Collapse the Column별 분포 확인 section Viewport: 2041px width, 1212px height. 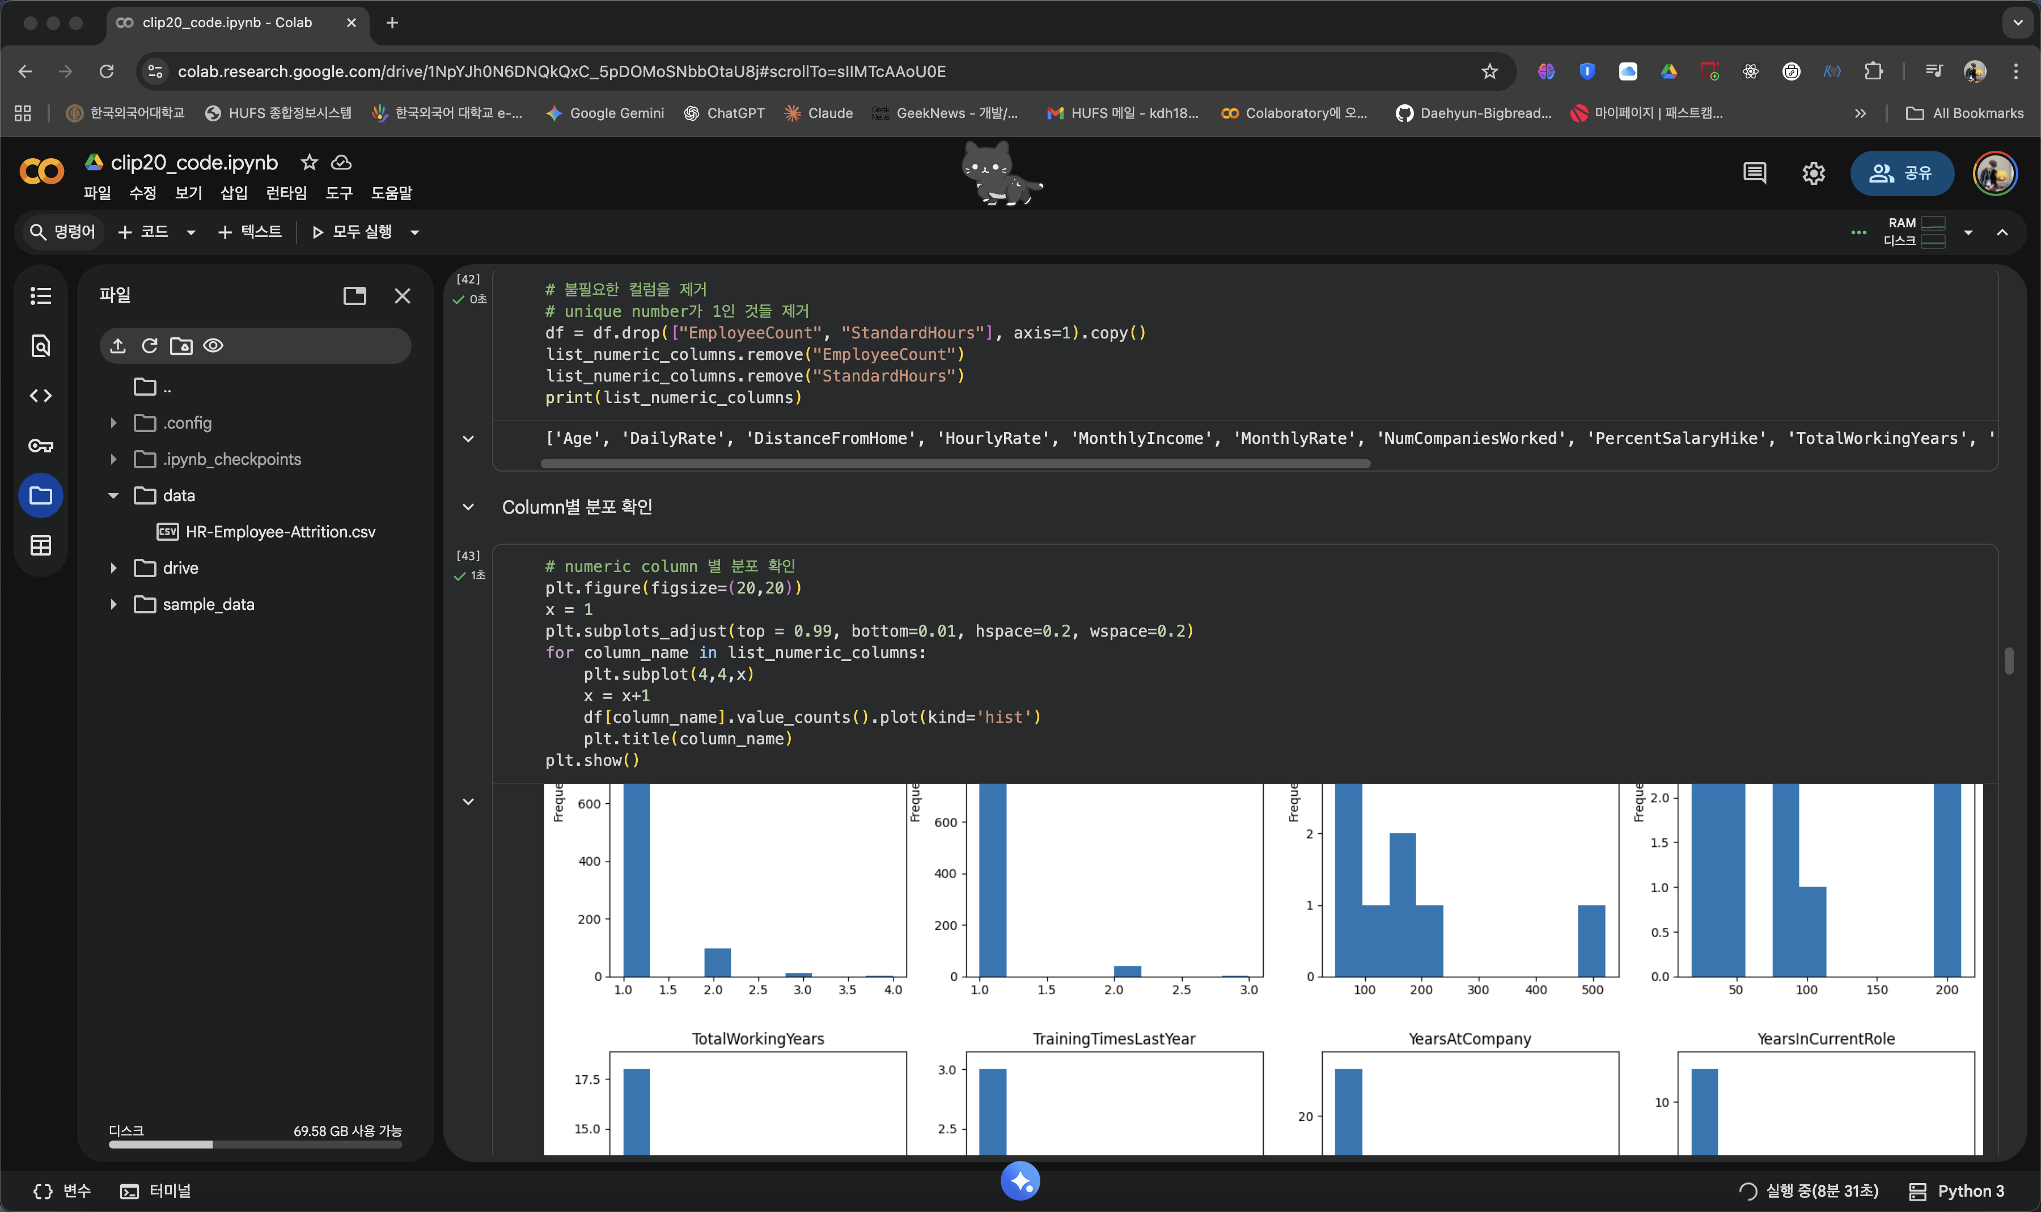click(x=468, y=507)
